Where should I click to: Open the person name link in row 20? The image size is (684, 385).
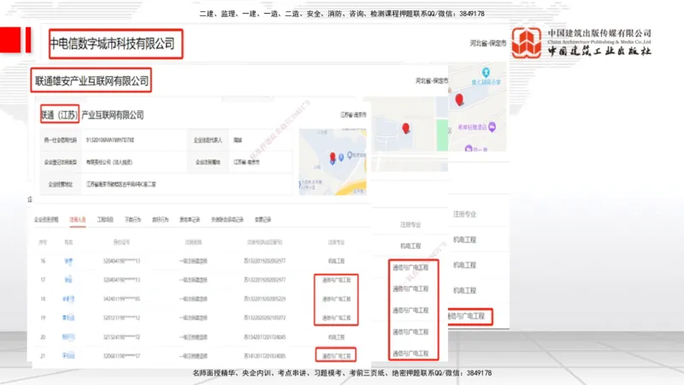click(x=68, y=337)
